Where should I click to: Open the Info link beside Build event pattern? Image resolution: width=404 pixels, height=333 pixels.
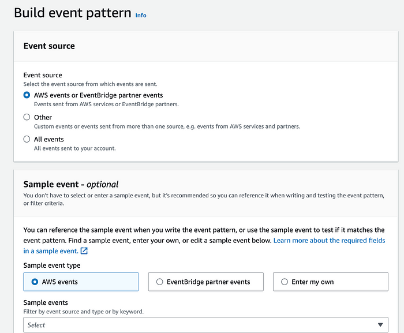click(x=141, y=15)
